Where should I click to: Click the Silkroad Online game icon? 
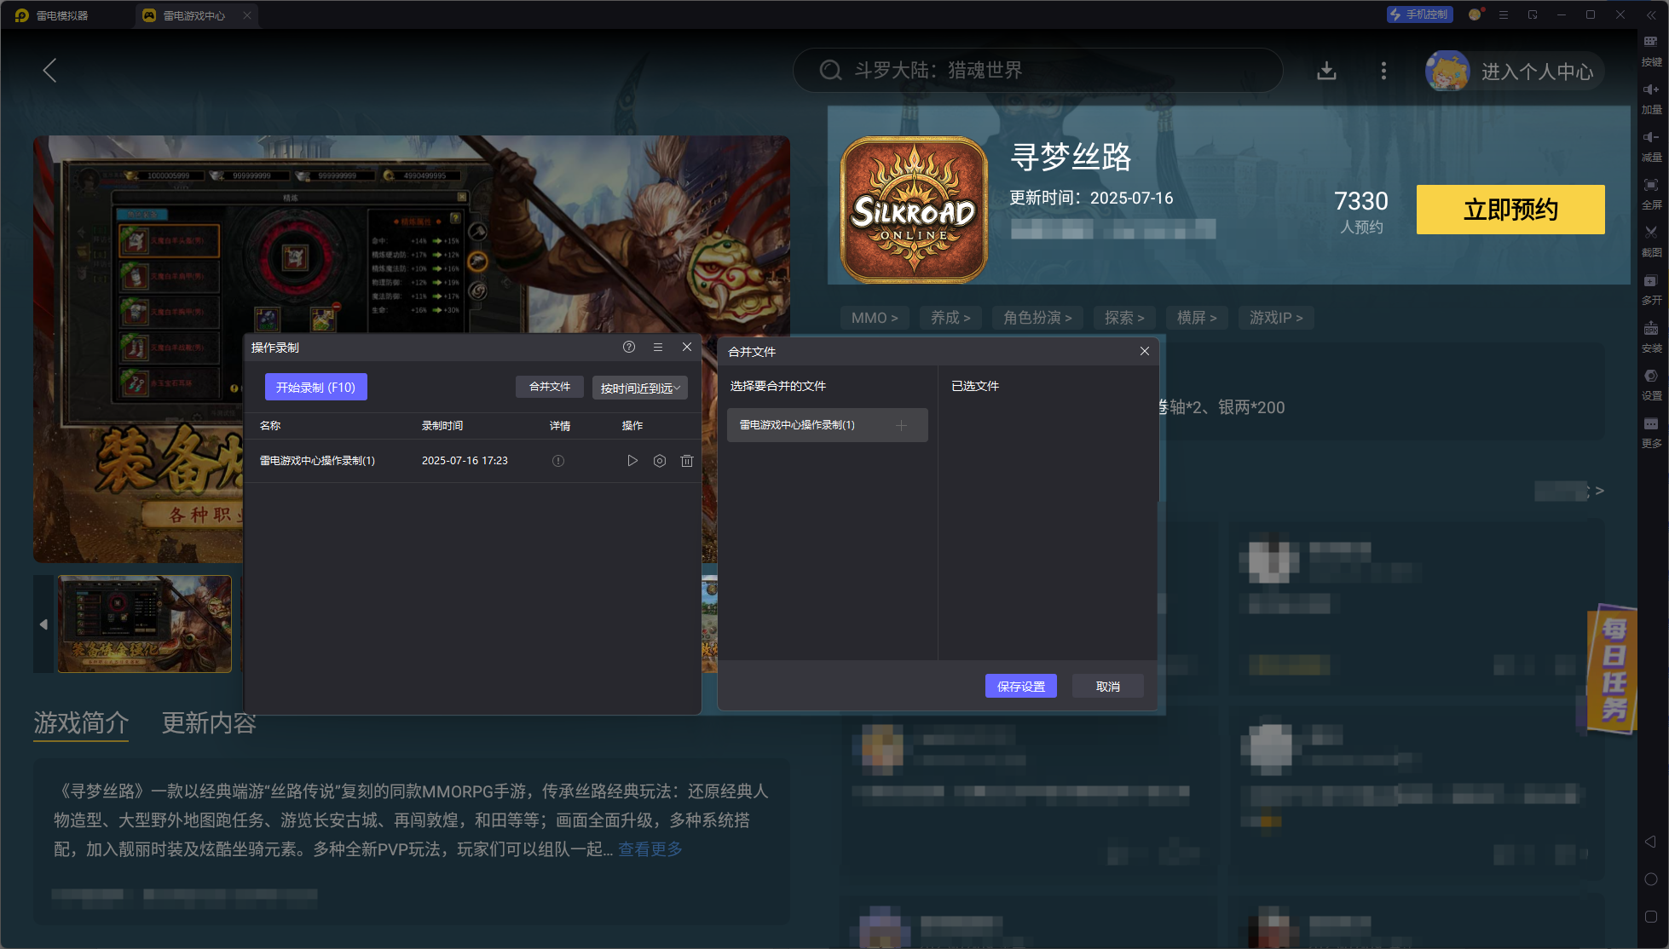[x=914, y=210]
